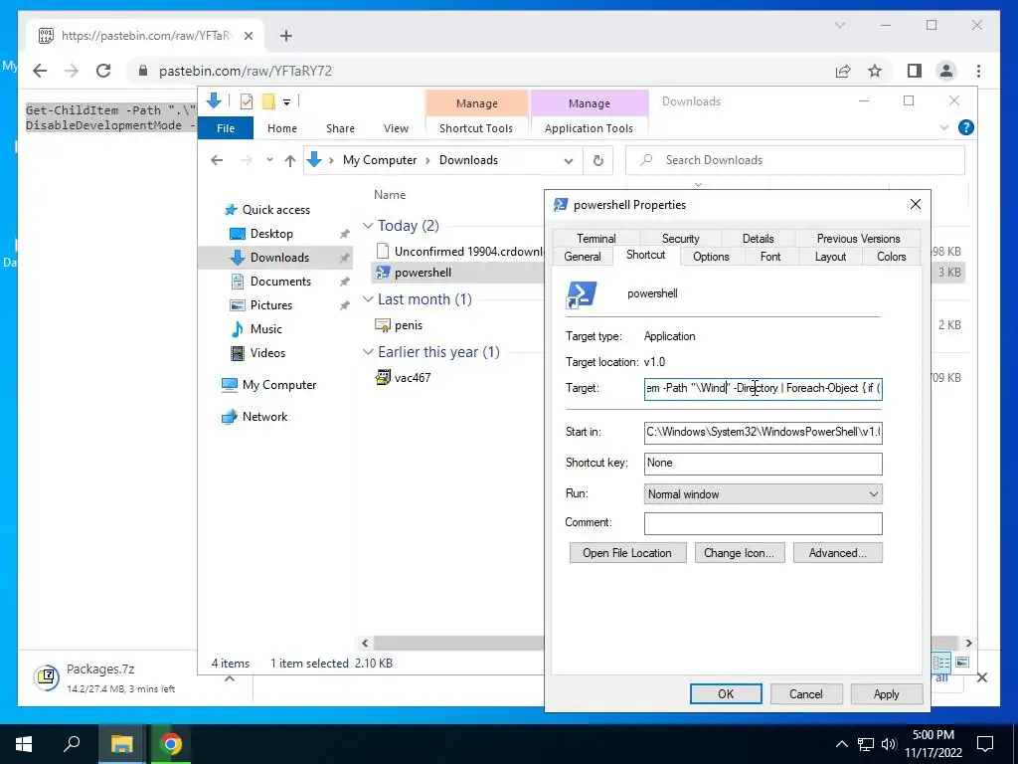Open Chrome side panel icon
The width and height of the screenshot is (1018, 764).
[x=915, y=71]
